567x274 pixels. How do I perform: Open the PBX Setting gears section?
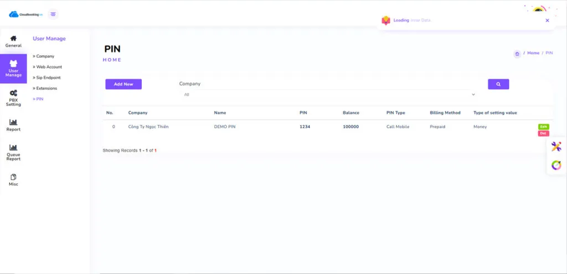(13, 97)
